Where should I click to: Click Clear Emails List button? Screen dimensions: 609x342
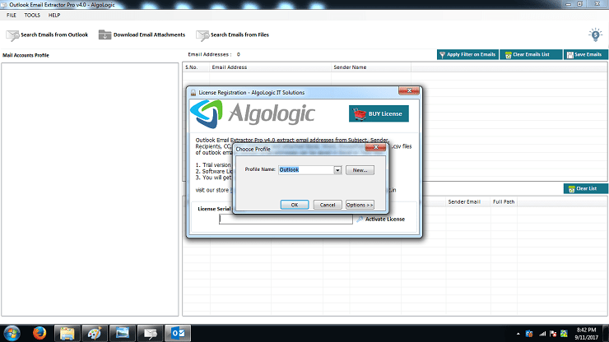coord(531,55)
